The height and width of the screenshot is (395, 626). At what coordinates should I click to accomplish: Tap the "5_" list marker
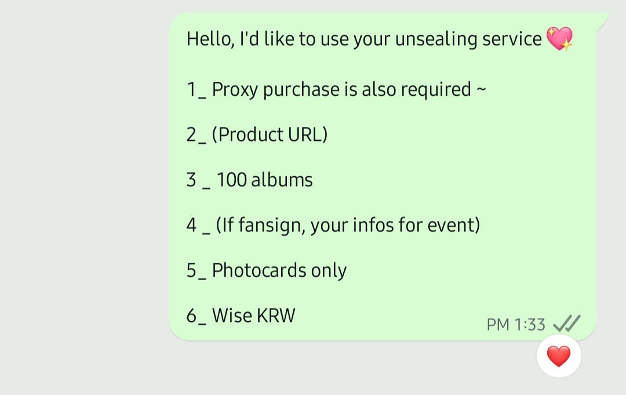click(x=196, y=270)
